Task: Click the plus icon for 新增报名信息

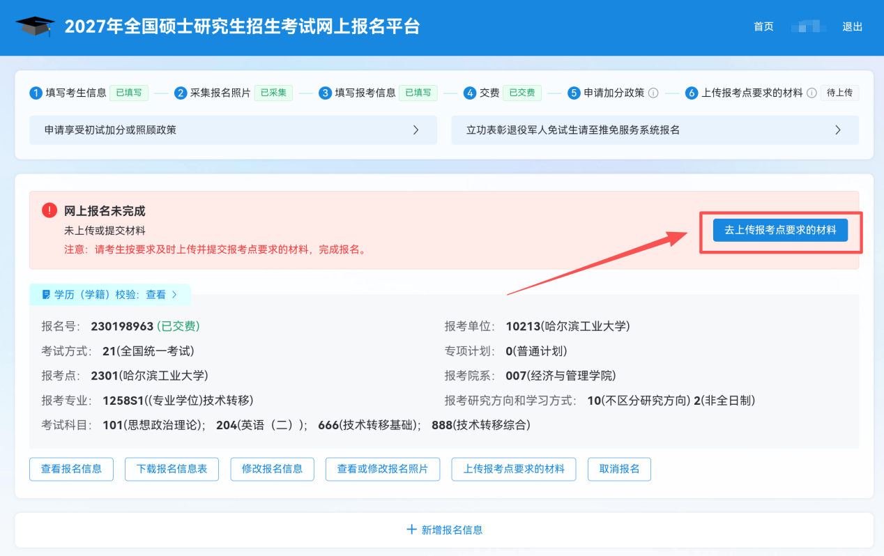Action: click(411, 530)
